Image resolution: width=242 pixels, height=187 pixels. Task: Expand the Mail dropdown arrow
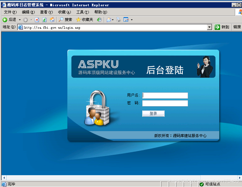point(113,20)
